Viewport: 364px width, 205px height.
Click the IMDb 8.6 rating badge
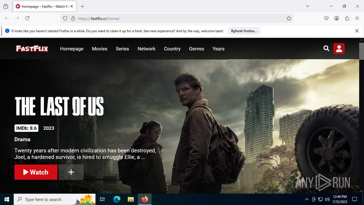click(26, 128)
